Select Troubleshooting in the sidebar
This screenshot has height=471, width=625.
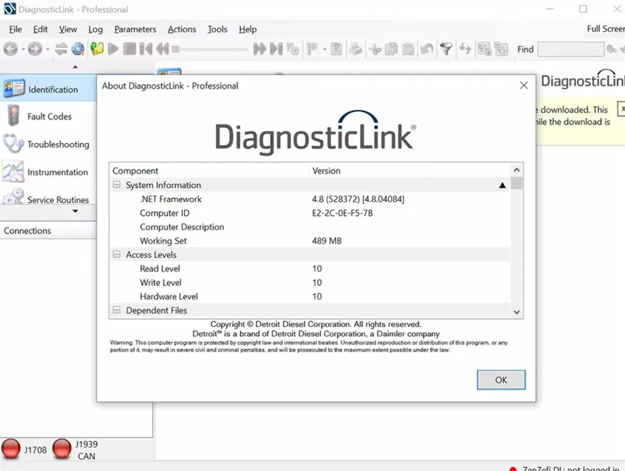48,144
